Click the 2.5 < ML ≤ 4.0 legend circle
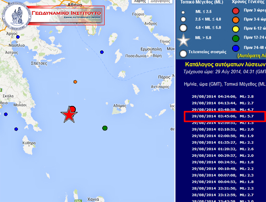The image size is (266, 202). pyautogui.click(x=183, y=19)
